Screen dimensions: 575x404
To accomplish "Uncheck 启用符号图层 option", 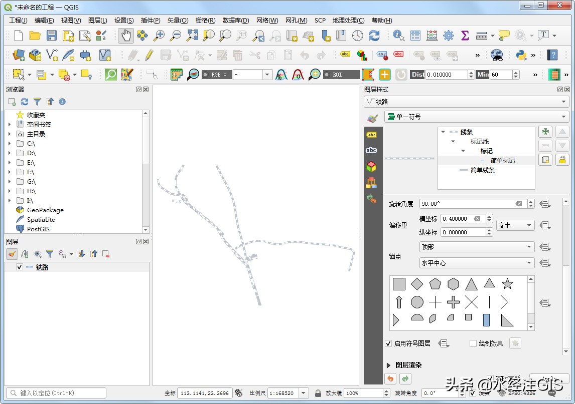I will [388, 343].
